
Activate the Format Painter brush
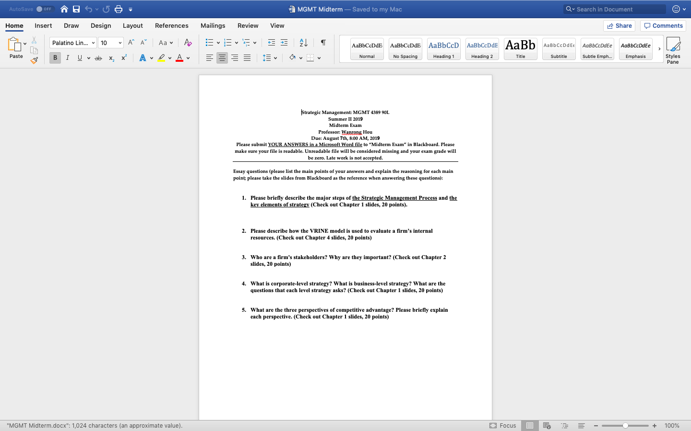pos(34,60)
